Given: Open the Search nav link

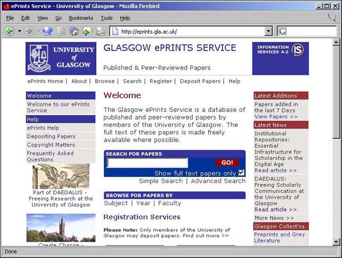Looking at the screenshot, I should coord(132,81).
